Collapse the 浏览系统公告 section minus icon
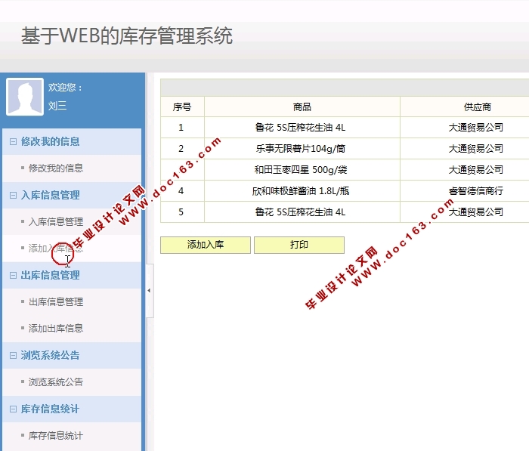Screen dimensions: 529x451 pos(13,356)
